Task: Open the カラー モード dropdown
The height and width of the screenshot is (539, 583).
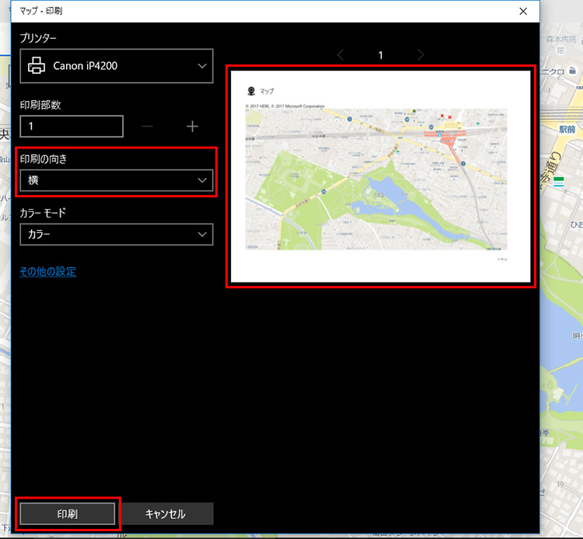Action: coord(117,234)
